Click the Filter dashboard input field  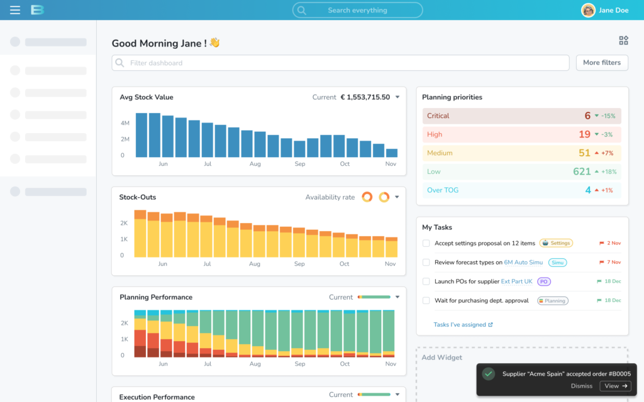[340, 63]
